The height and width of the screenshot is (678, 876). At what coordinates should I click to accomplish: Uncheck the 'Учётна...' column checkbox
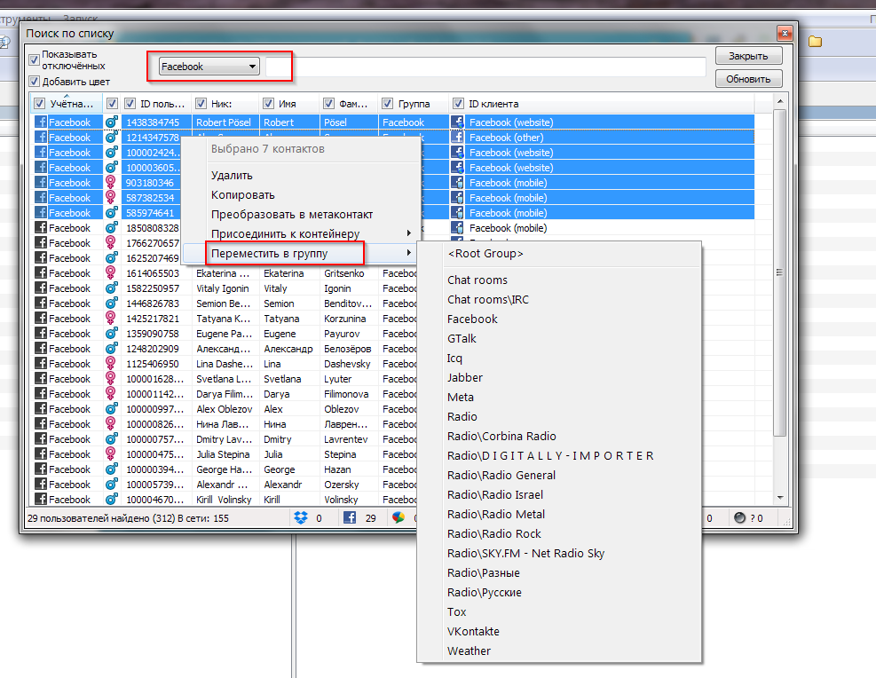point(39,103)
